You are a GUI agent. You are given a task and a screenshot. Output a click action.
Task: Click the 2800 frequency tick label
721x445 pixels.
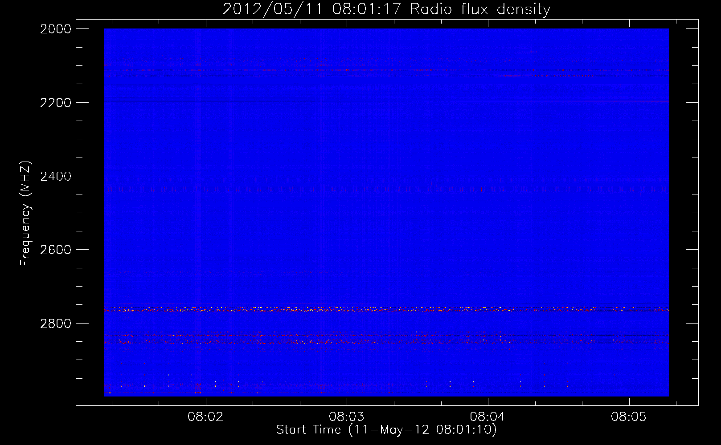(x=56, y=324)
